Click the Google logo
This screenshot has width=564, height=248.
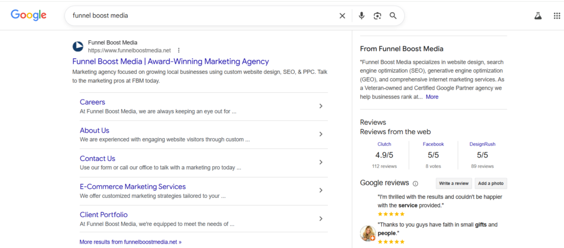[x=28, y=15]
